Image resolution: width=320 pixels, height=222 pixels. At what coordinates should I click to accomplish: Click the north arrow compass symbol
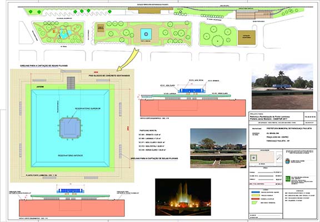[279, 157]
